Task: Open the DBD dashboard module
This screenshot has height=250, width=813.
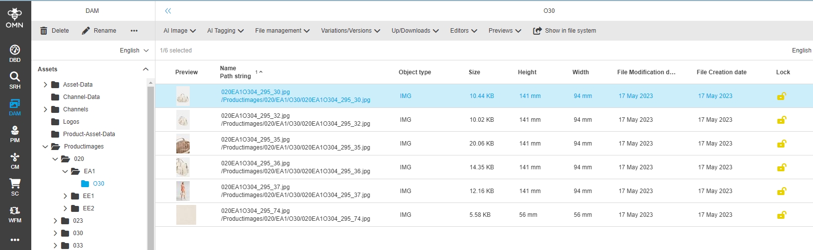Action: (x=15, y=53)
